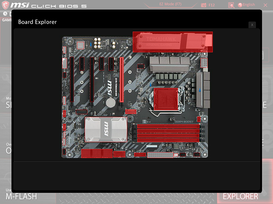Select the leftmost long black PCIe slot

point(72,79)
